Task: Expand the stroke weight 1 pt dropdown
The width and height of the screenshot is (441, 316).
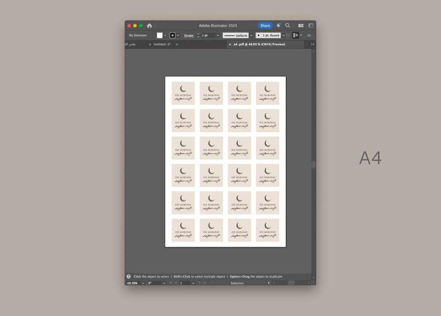Action: pos(217,35)
